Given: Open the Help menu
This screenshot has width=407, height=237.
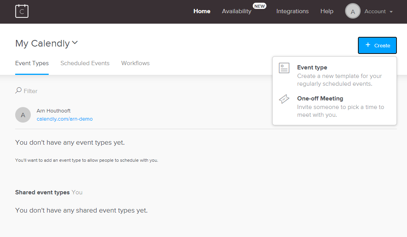Looking at the screenshot, I should [x=326, y=11].
